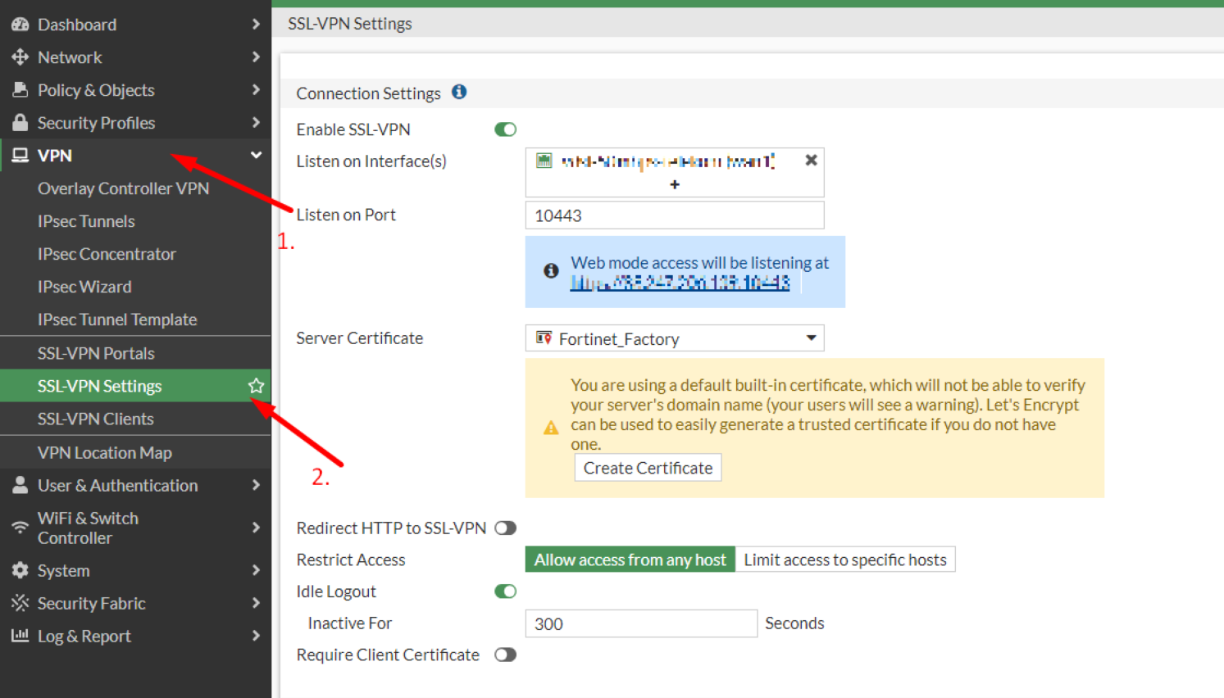The height and width of the screenshot is (698, 1224).
Task: Remove the listed interface with the X
Action: [x=811, y=161]
